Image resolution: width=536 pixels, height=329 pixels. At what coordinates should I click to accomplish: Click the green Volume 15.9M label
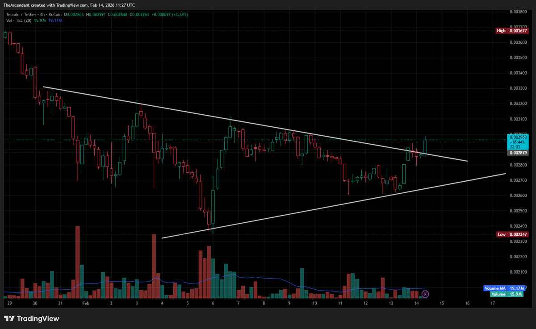[507, 294]
